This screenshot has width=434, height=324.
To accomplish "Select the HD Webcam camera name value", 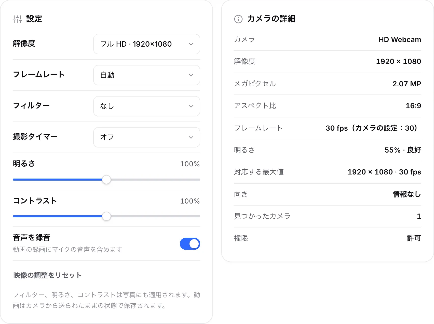I will pos(400,39).
